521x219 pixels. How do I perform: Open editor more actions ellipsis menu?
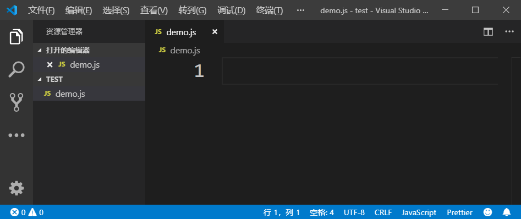point(509,31)
